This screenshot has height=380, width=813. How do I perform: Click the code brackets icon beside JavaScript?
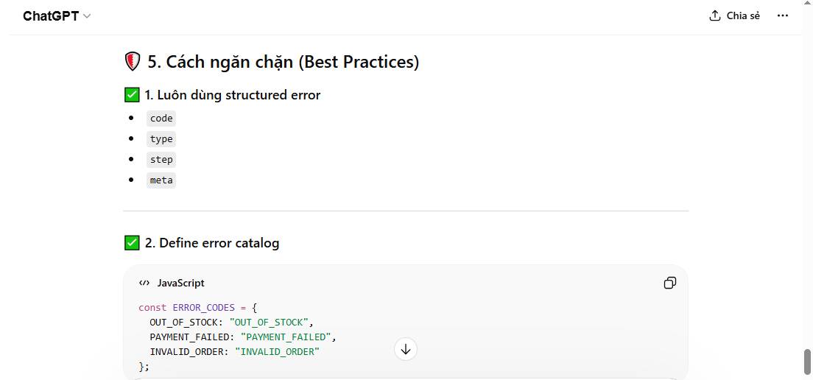tap(144, 283)
